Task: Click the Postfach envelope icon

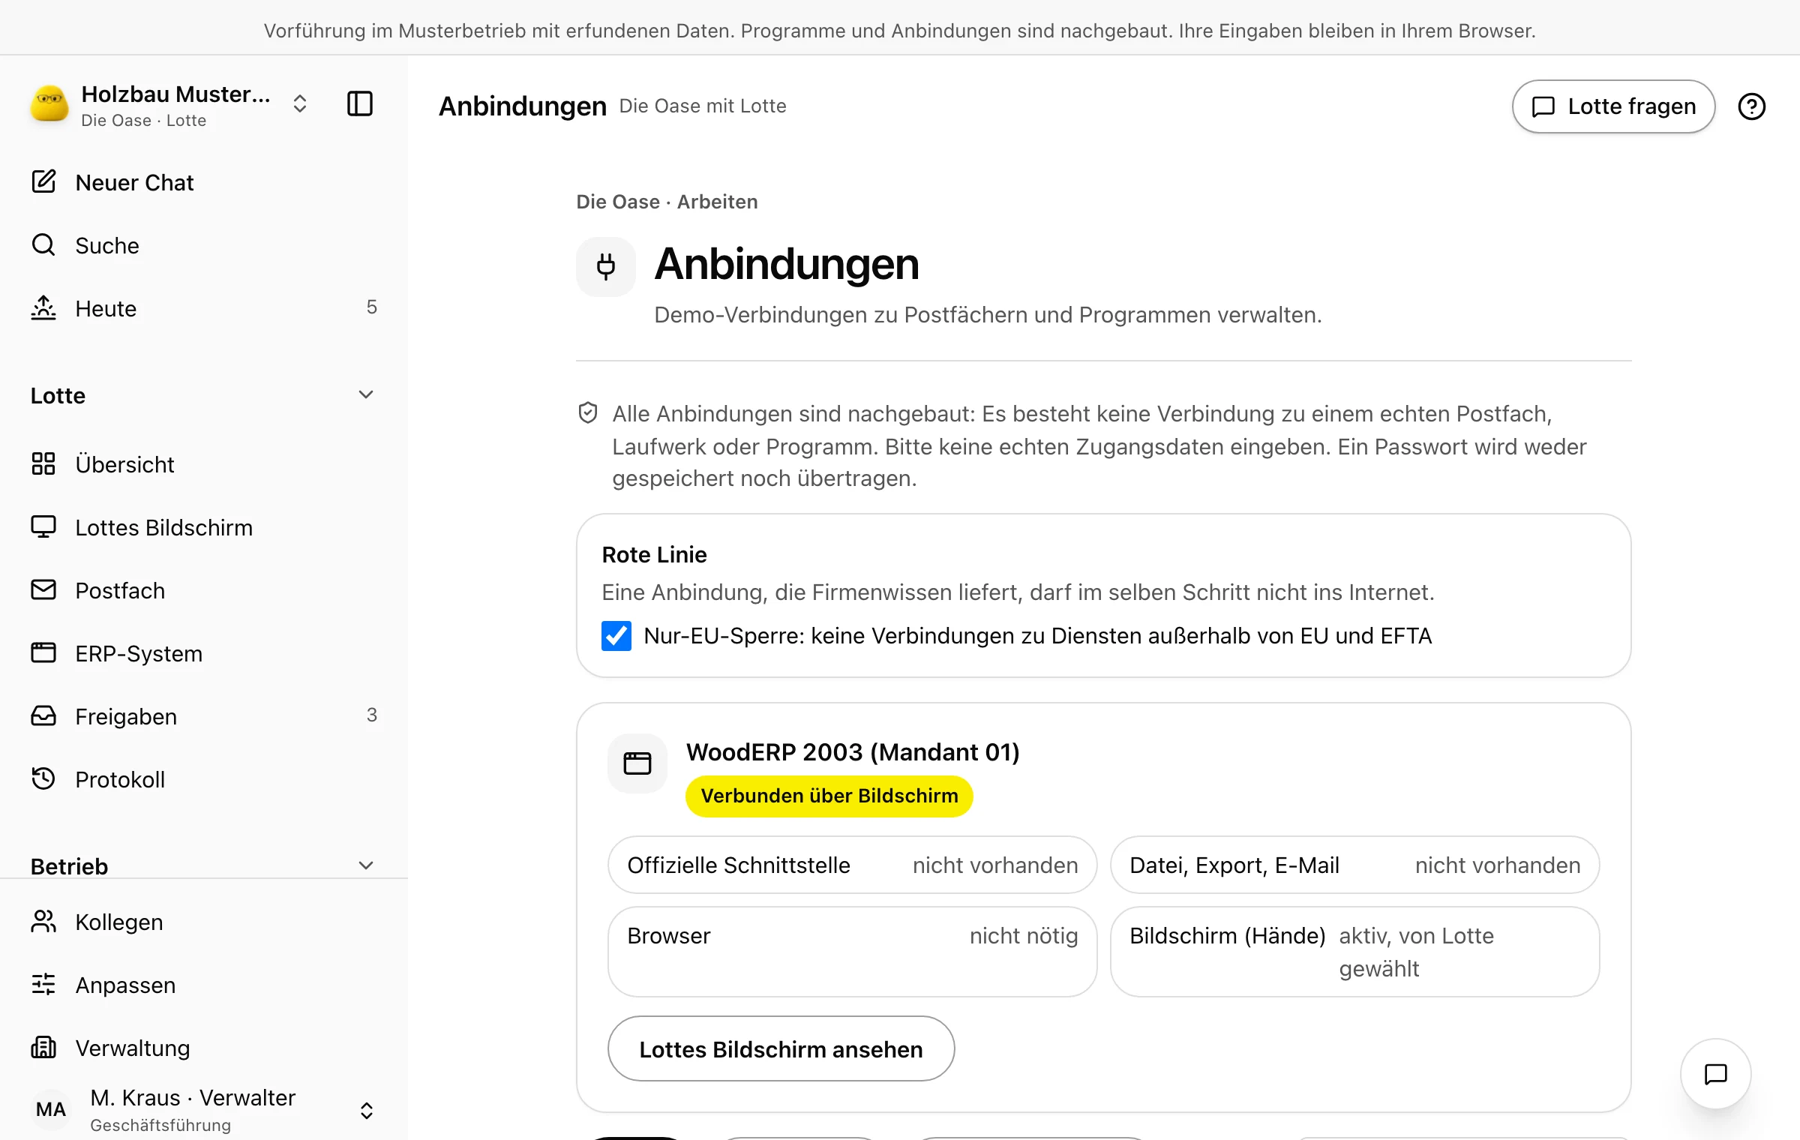Action: 43,589
